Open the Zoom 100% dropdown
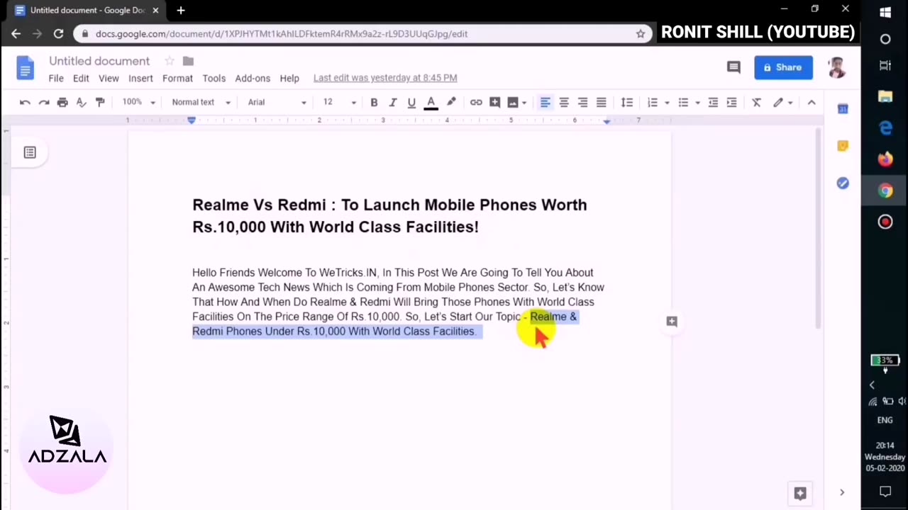Viewport: 908px width, 510px height. tap(138, 102)
